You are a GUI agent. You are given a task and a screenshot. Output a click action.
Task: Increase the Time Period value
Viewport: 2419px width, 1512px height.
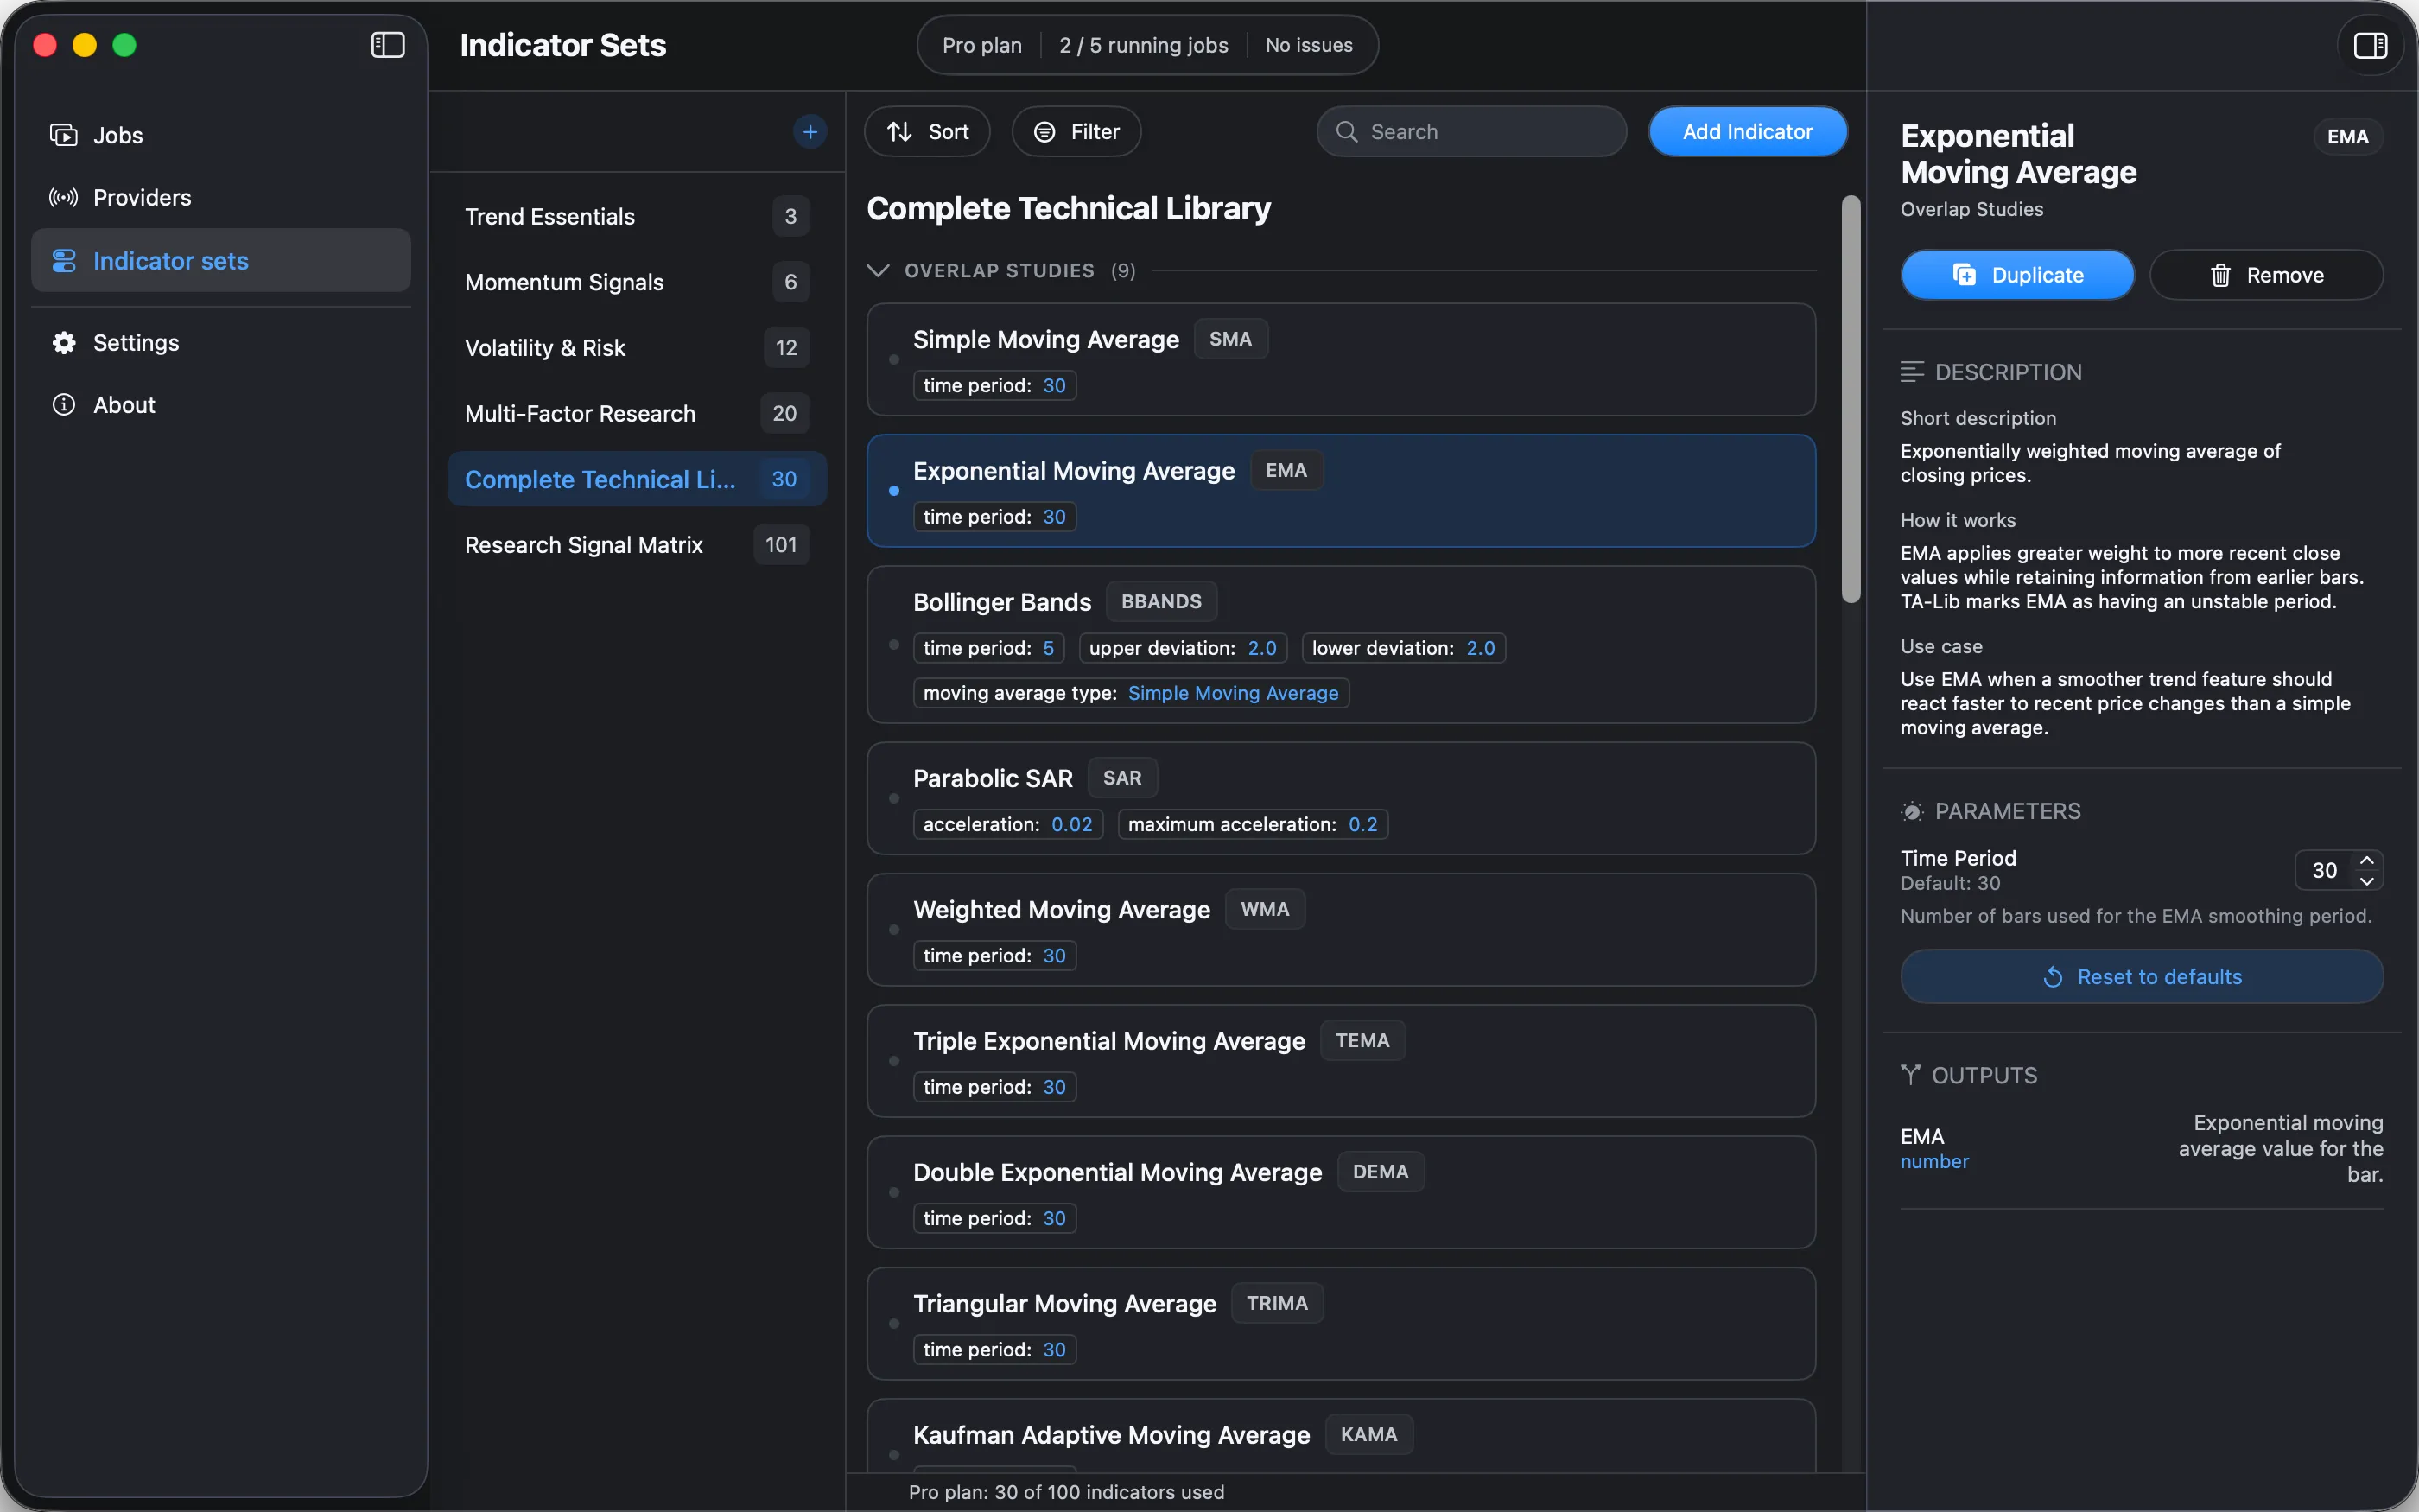tap(2367, 860)
